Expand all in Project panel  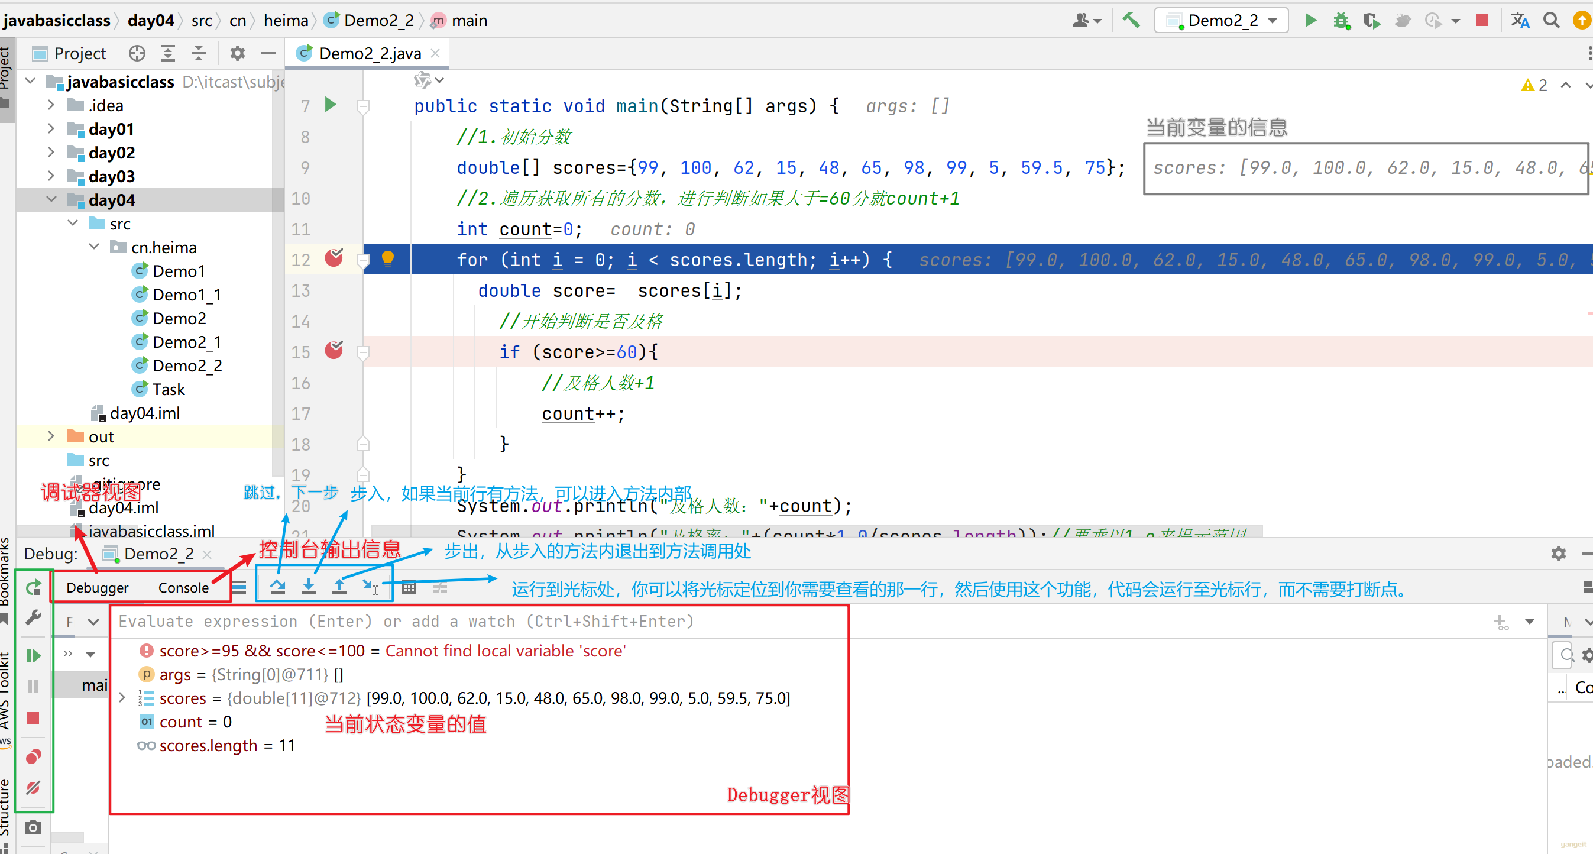click(167, 54)
